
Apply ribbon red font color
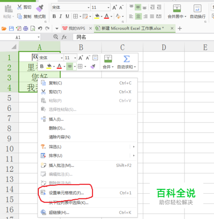tap(107, 16)
